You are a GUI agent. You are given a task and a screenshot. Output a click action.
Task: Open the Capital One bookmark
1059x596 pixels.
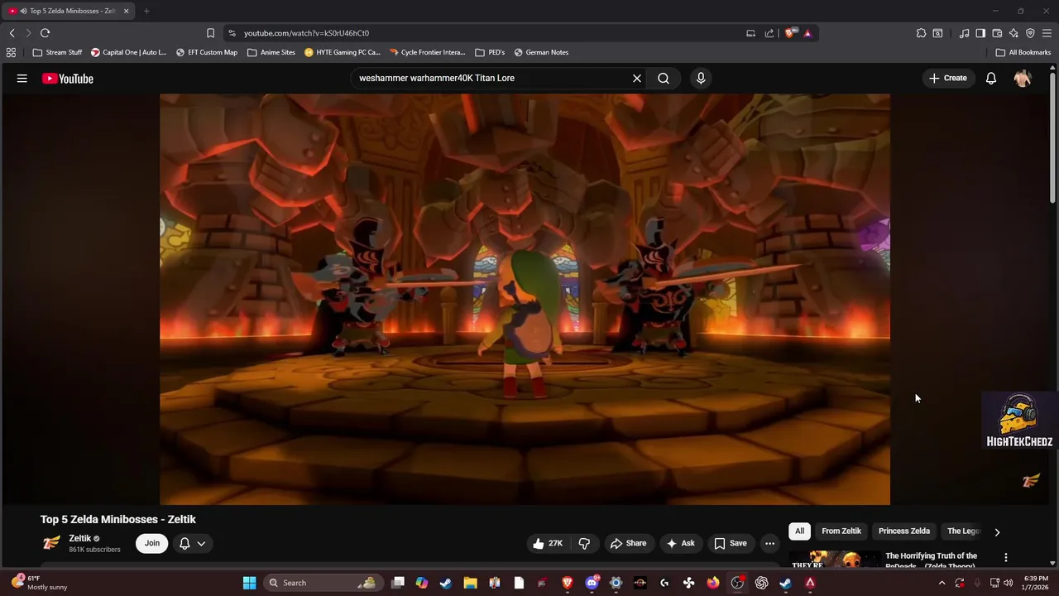click(128, 52)
